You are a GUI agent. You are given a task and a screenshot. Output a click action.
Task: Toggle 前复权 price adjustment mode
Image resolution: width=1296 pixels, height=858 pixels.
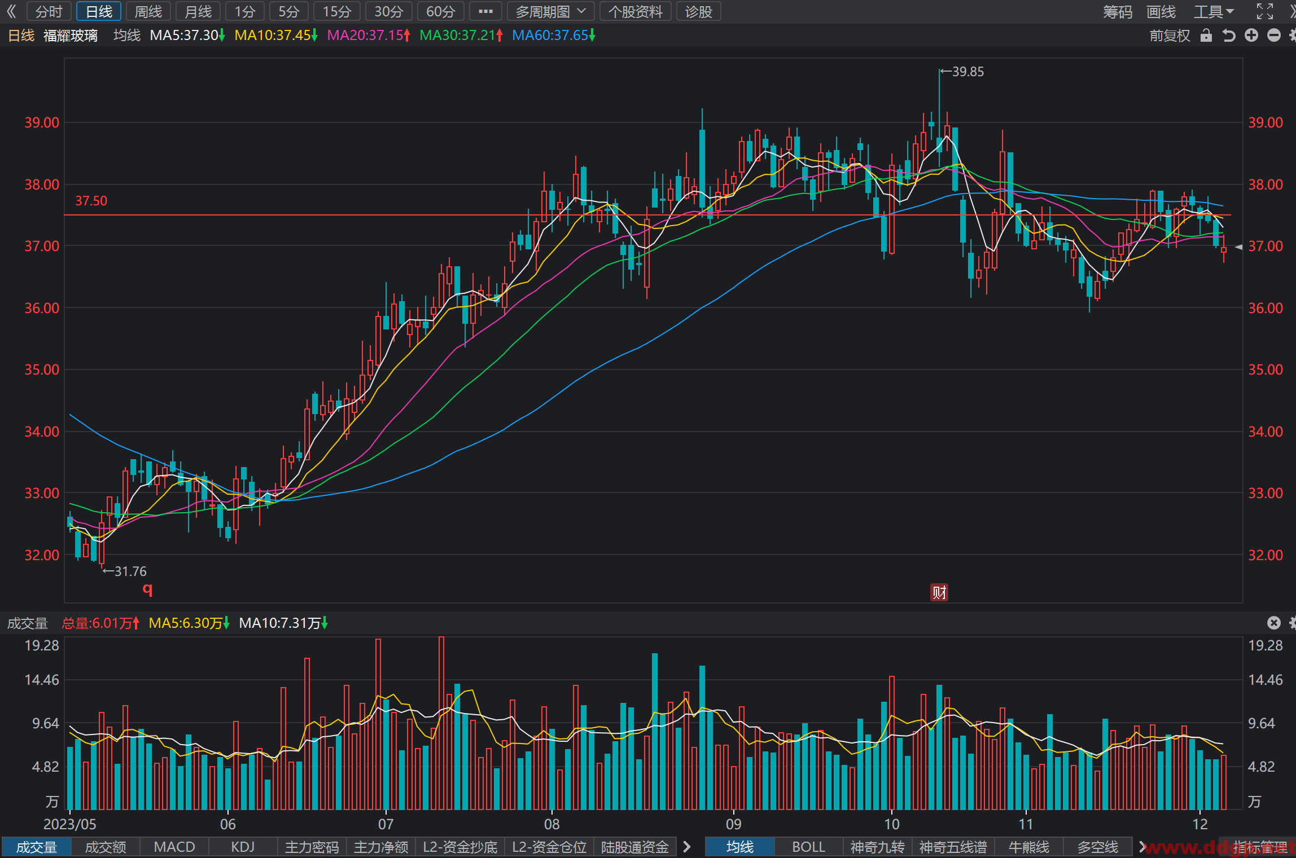[x=1170, y=36]
